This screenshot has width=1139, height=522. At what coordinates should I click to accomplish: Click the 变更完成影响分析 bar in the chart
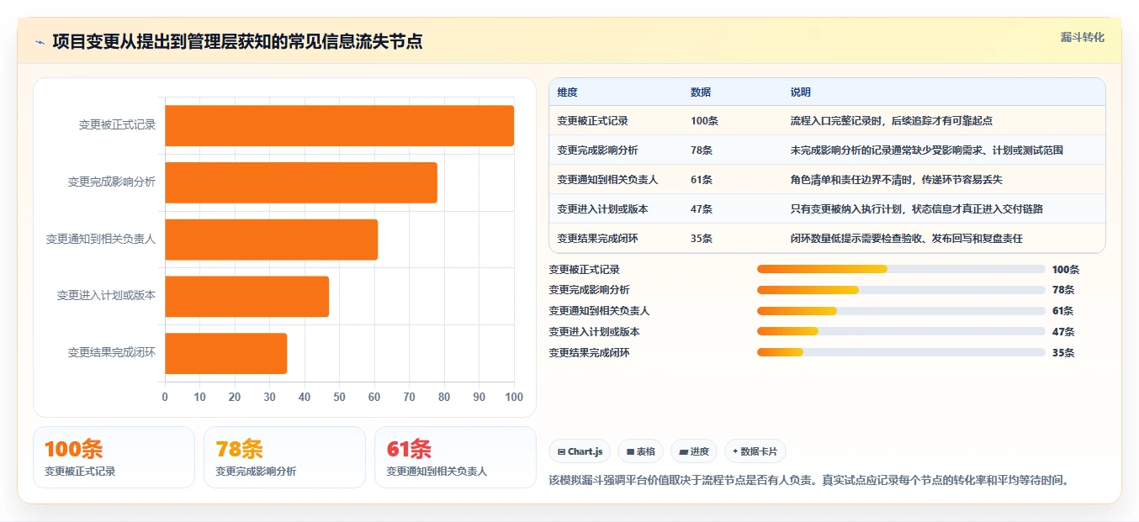301,182
